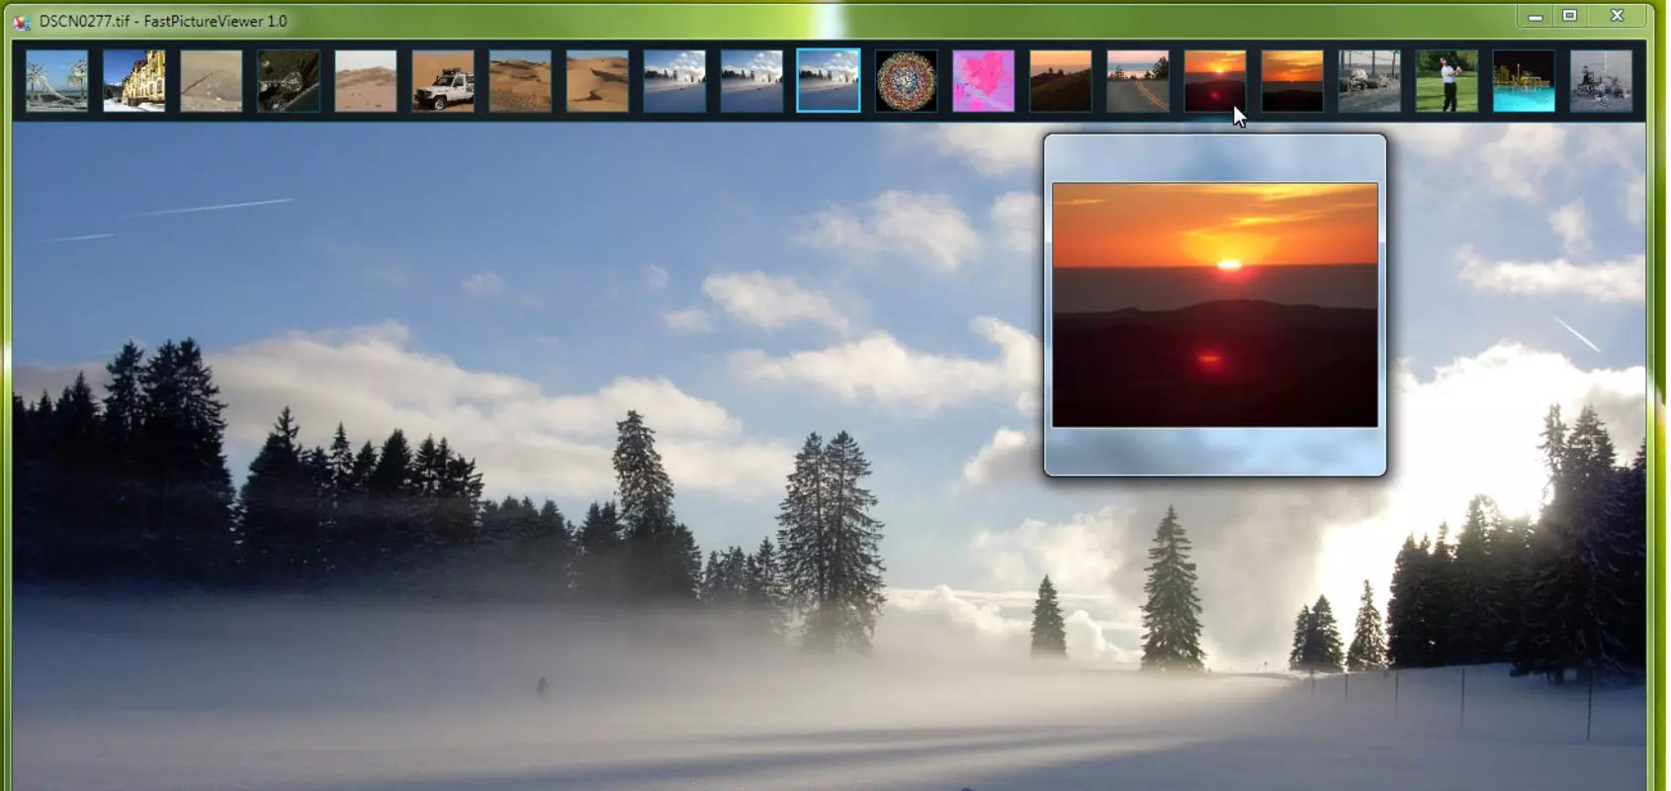Select the road with yellow lines thumbnail
Viewport: 1671px width, 791px height.
(x=1138, y=81)
